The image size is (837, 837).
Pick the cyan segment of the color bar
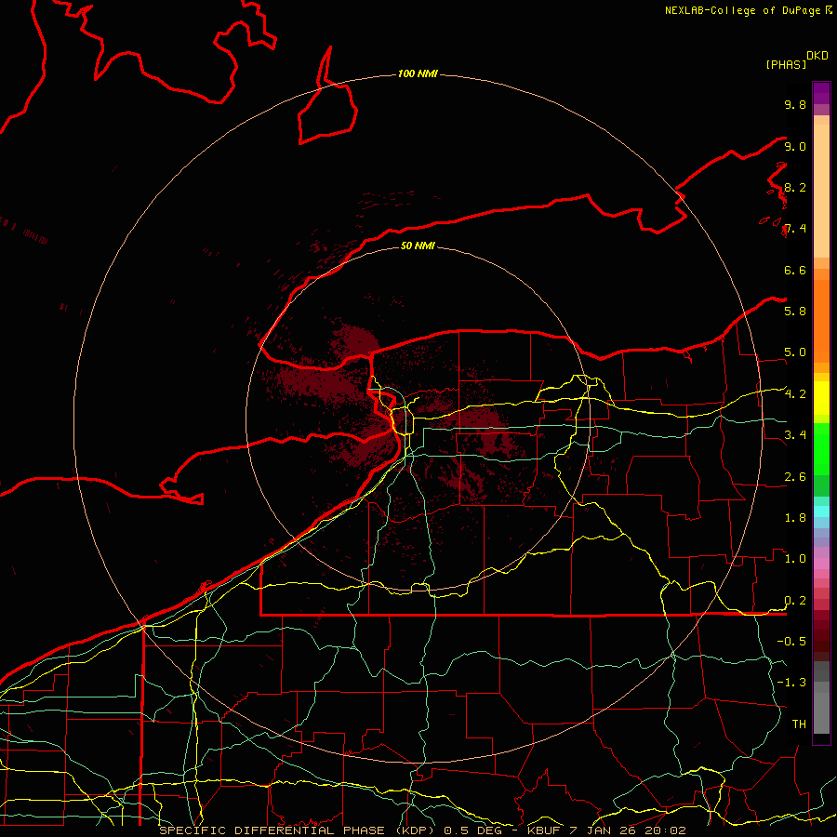coord(821,511)
